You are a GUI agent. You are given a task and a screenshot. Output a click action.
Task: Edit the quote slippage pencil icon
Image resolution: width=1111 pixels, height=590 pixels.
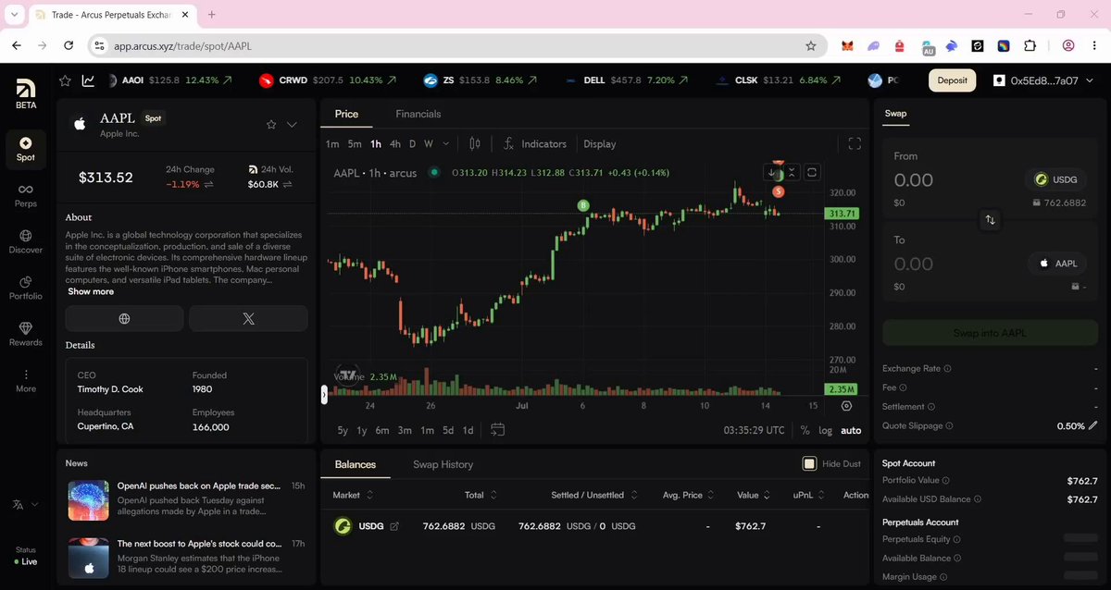1092,425
